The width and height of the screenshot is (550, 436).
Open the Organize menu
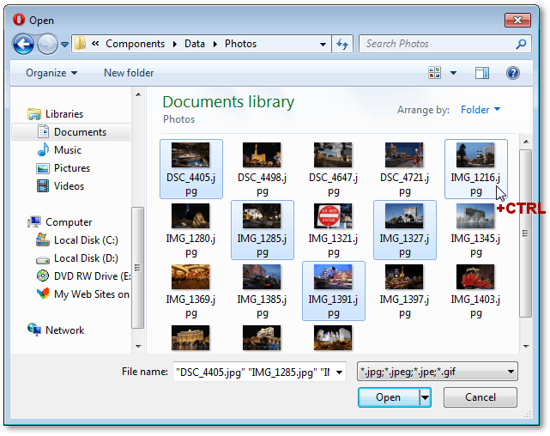tap(51, 73)
